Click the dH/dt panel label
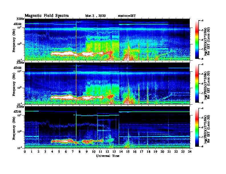 [x=18, y=24]
